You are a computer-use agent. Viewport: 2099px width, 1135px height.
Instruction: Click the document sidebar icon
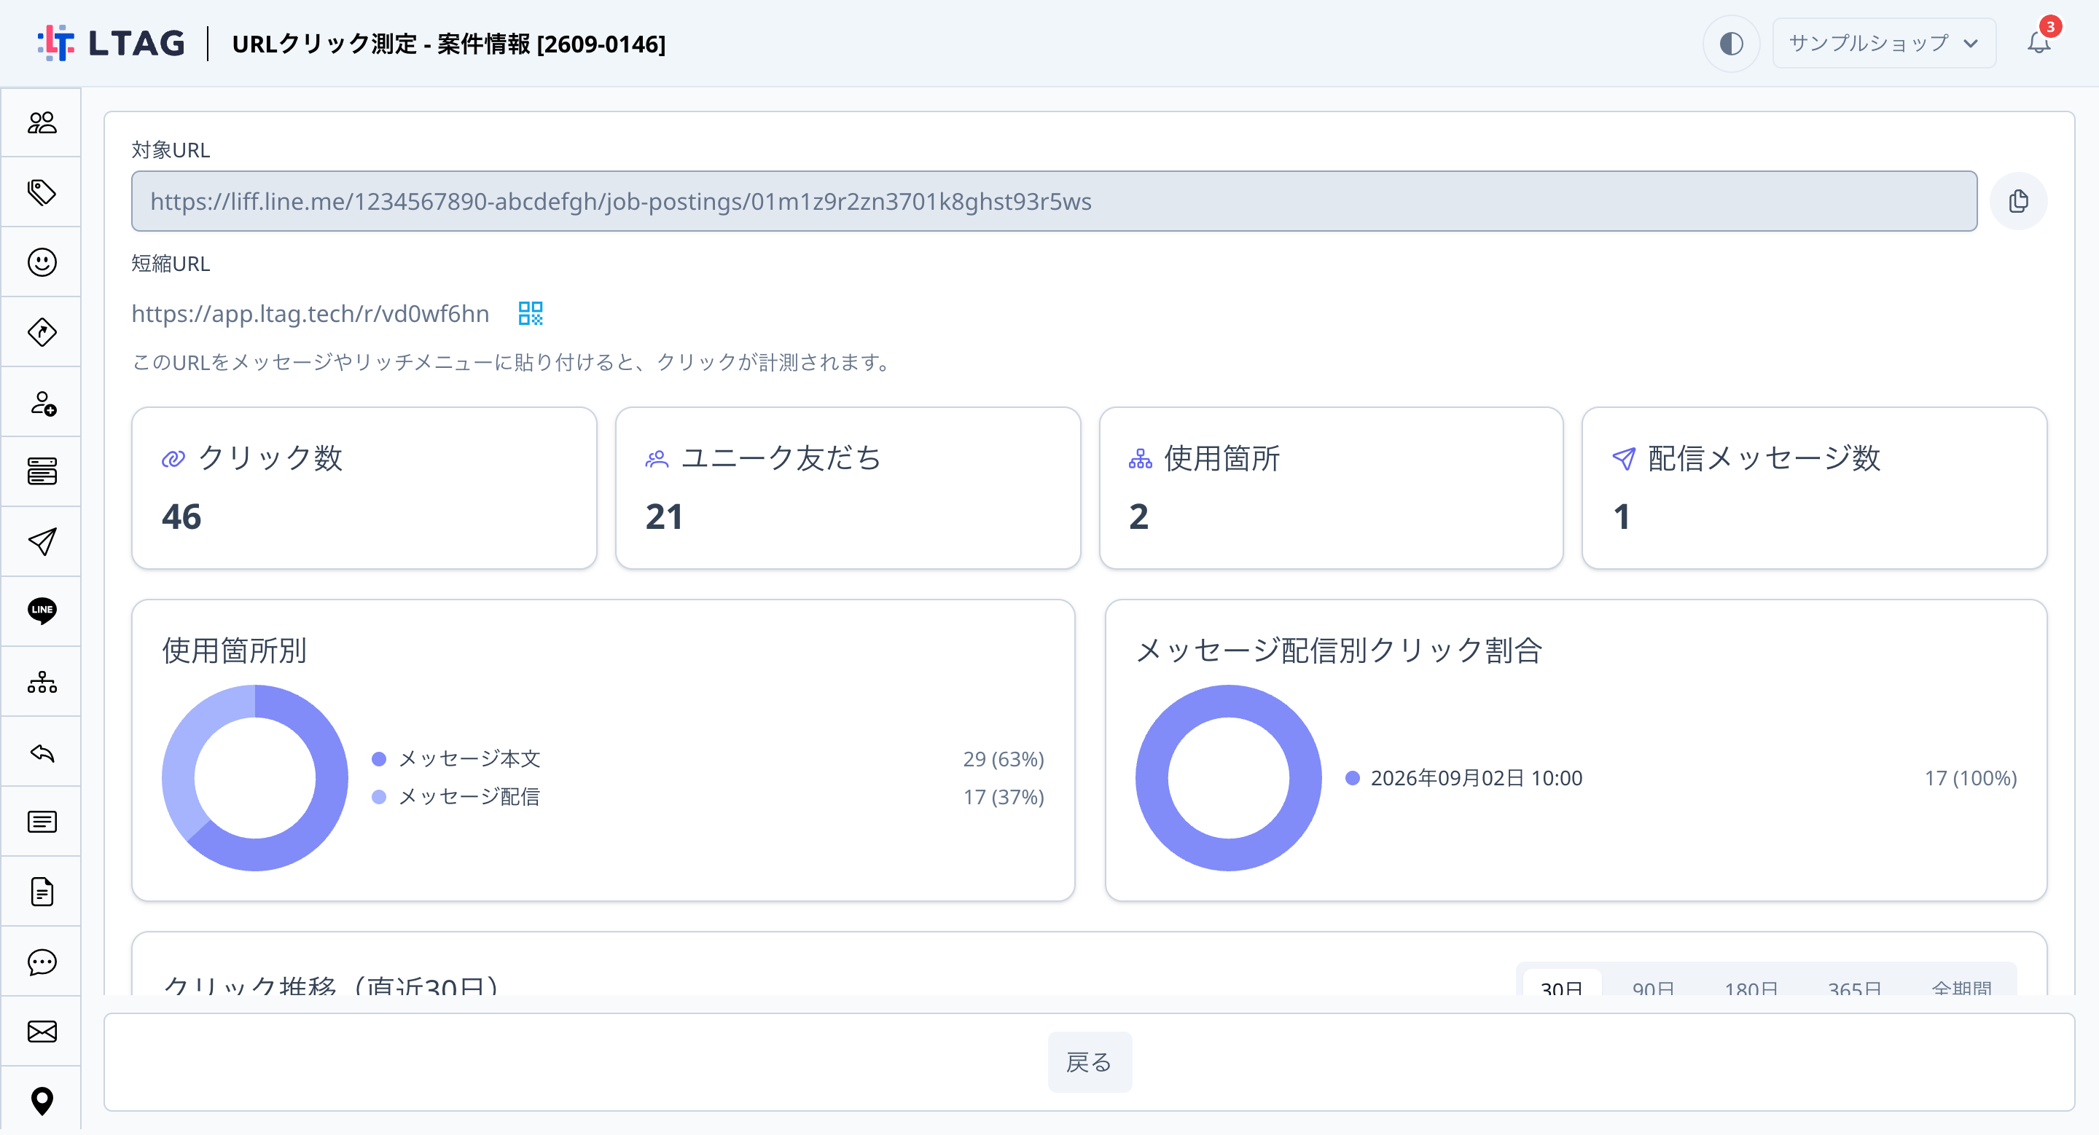[x=42, y=892]
